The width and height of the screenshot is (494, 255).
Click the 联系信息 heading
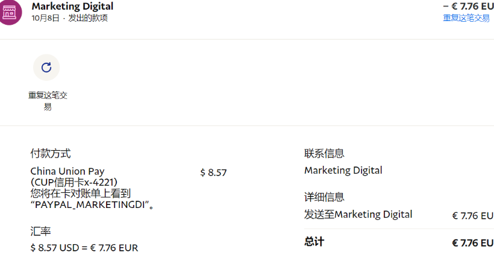coord(324,154)
